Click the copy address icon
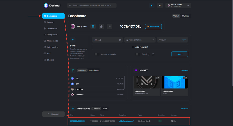Viewport: 233px width, 126px height. coord(101,26)
